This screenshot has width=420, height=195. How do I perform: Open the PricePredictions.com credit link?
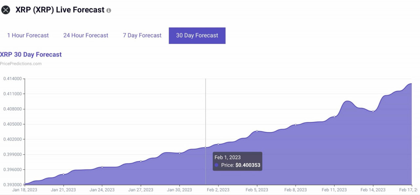pyautogui.click(x=21, y=64)
